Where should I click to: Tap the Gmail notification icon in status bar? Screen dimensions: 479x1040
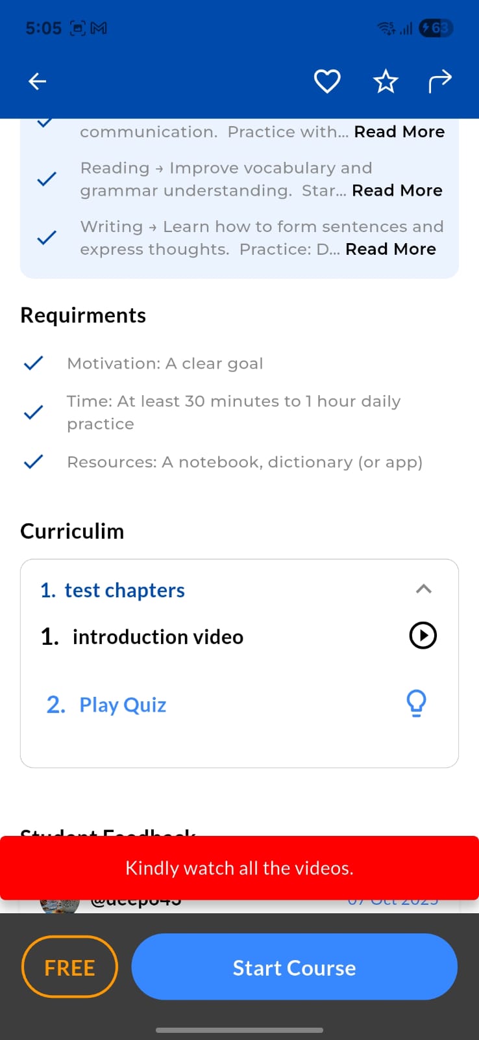click(x=99, y=28)
